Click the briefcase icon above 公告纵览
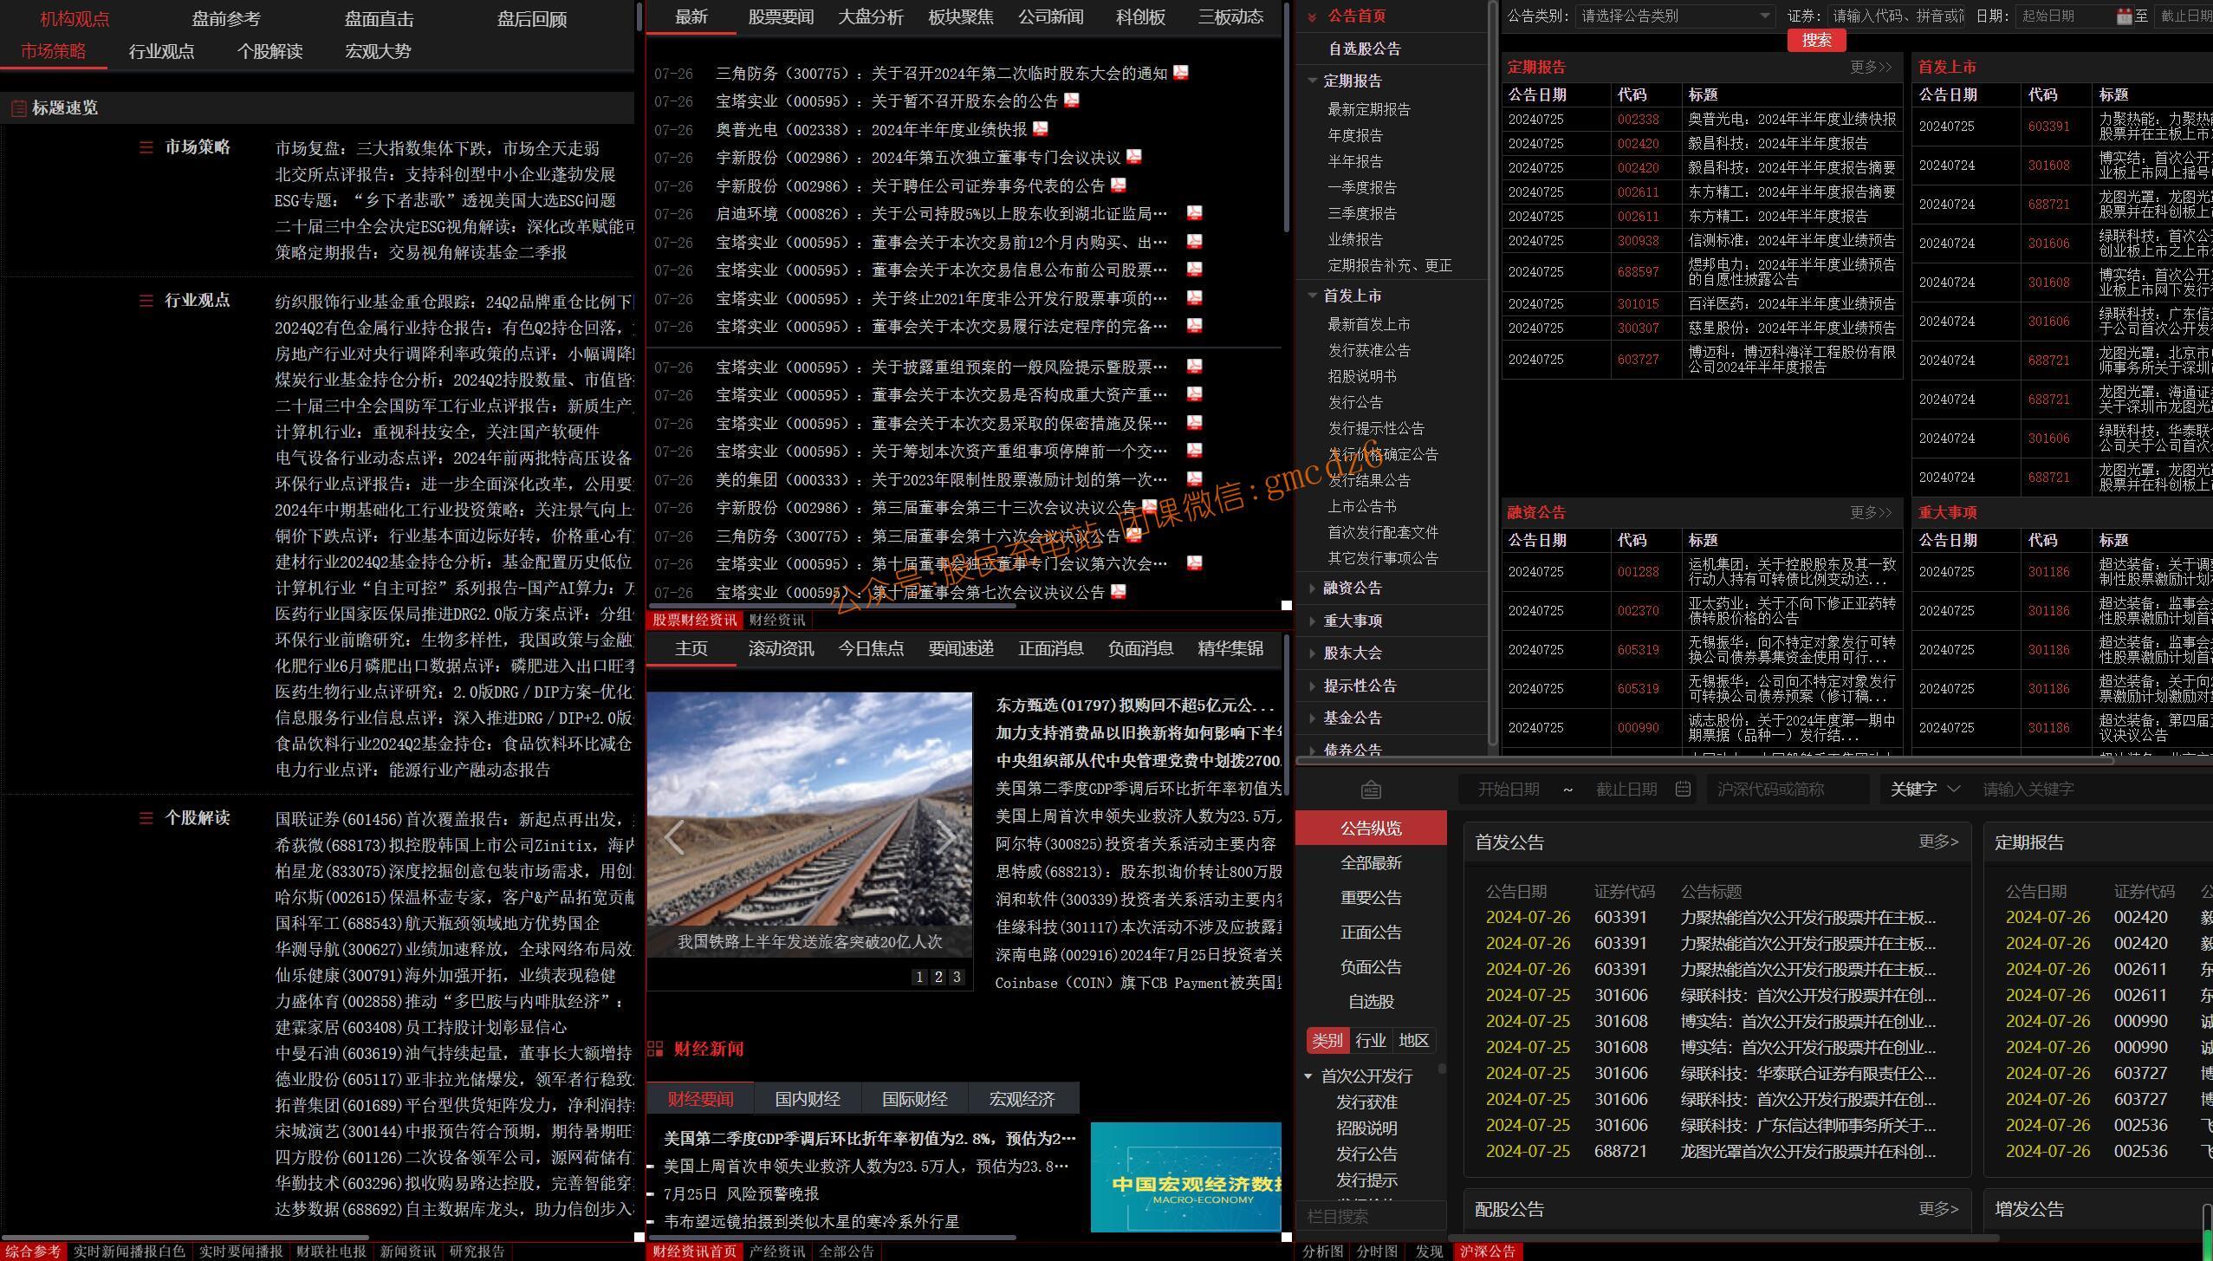The image size is (2213, 1261). (x=1371, y=790)
